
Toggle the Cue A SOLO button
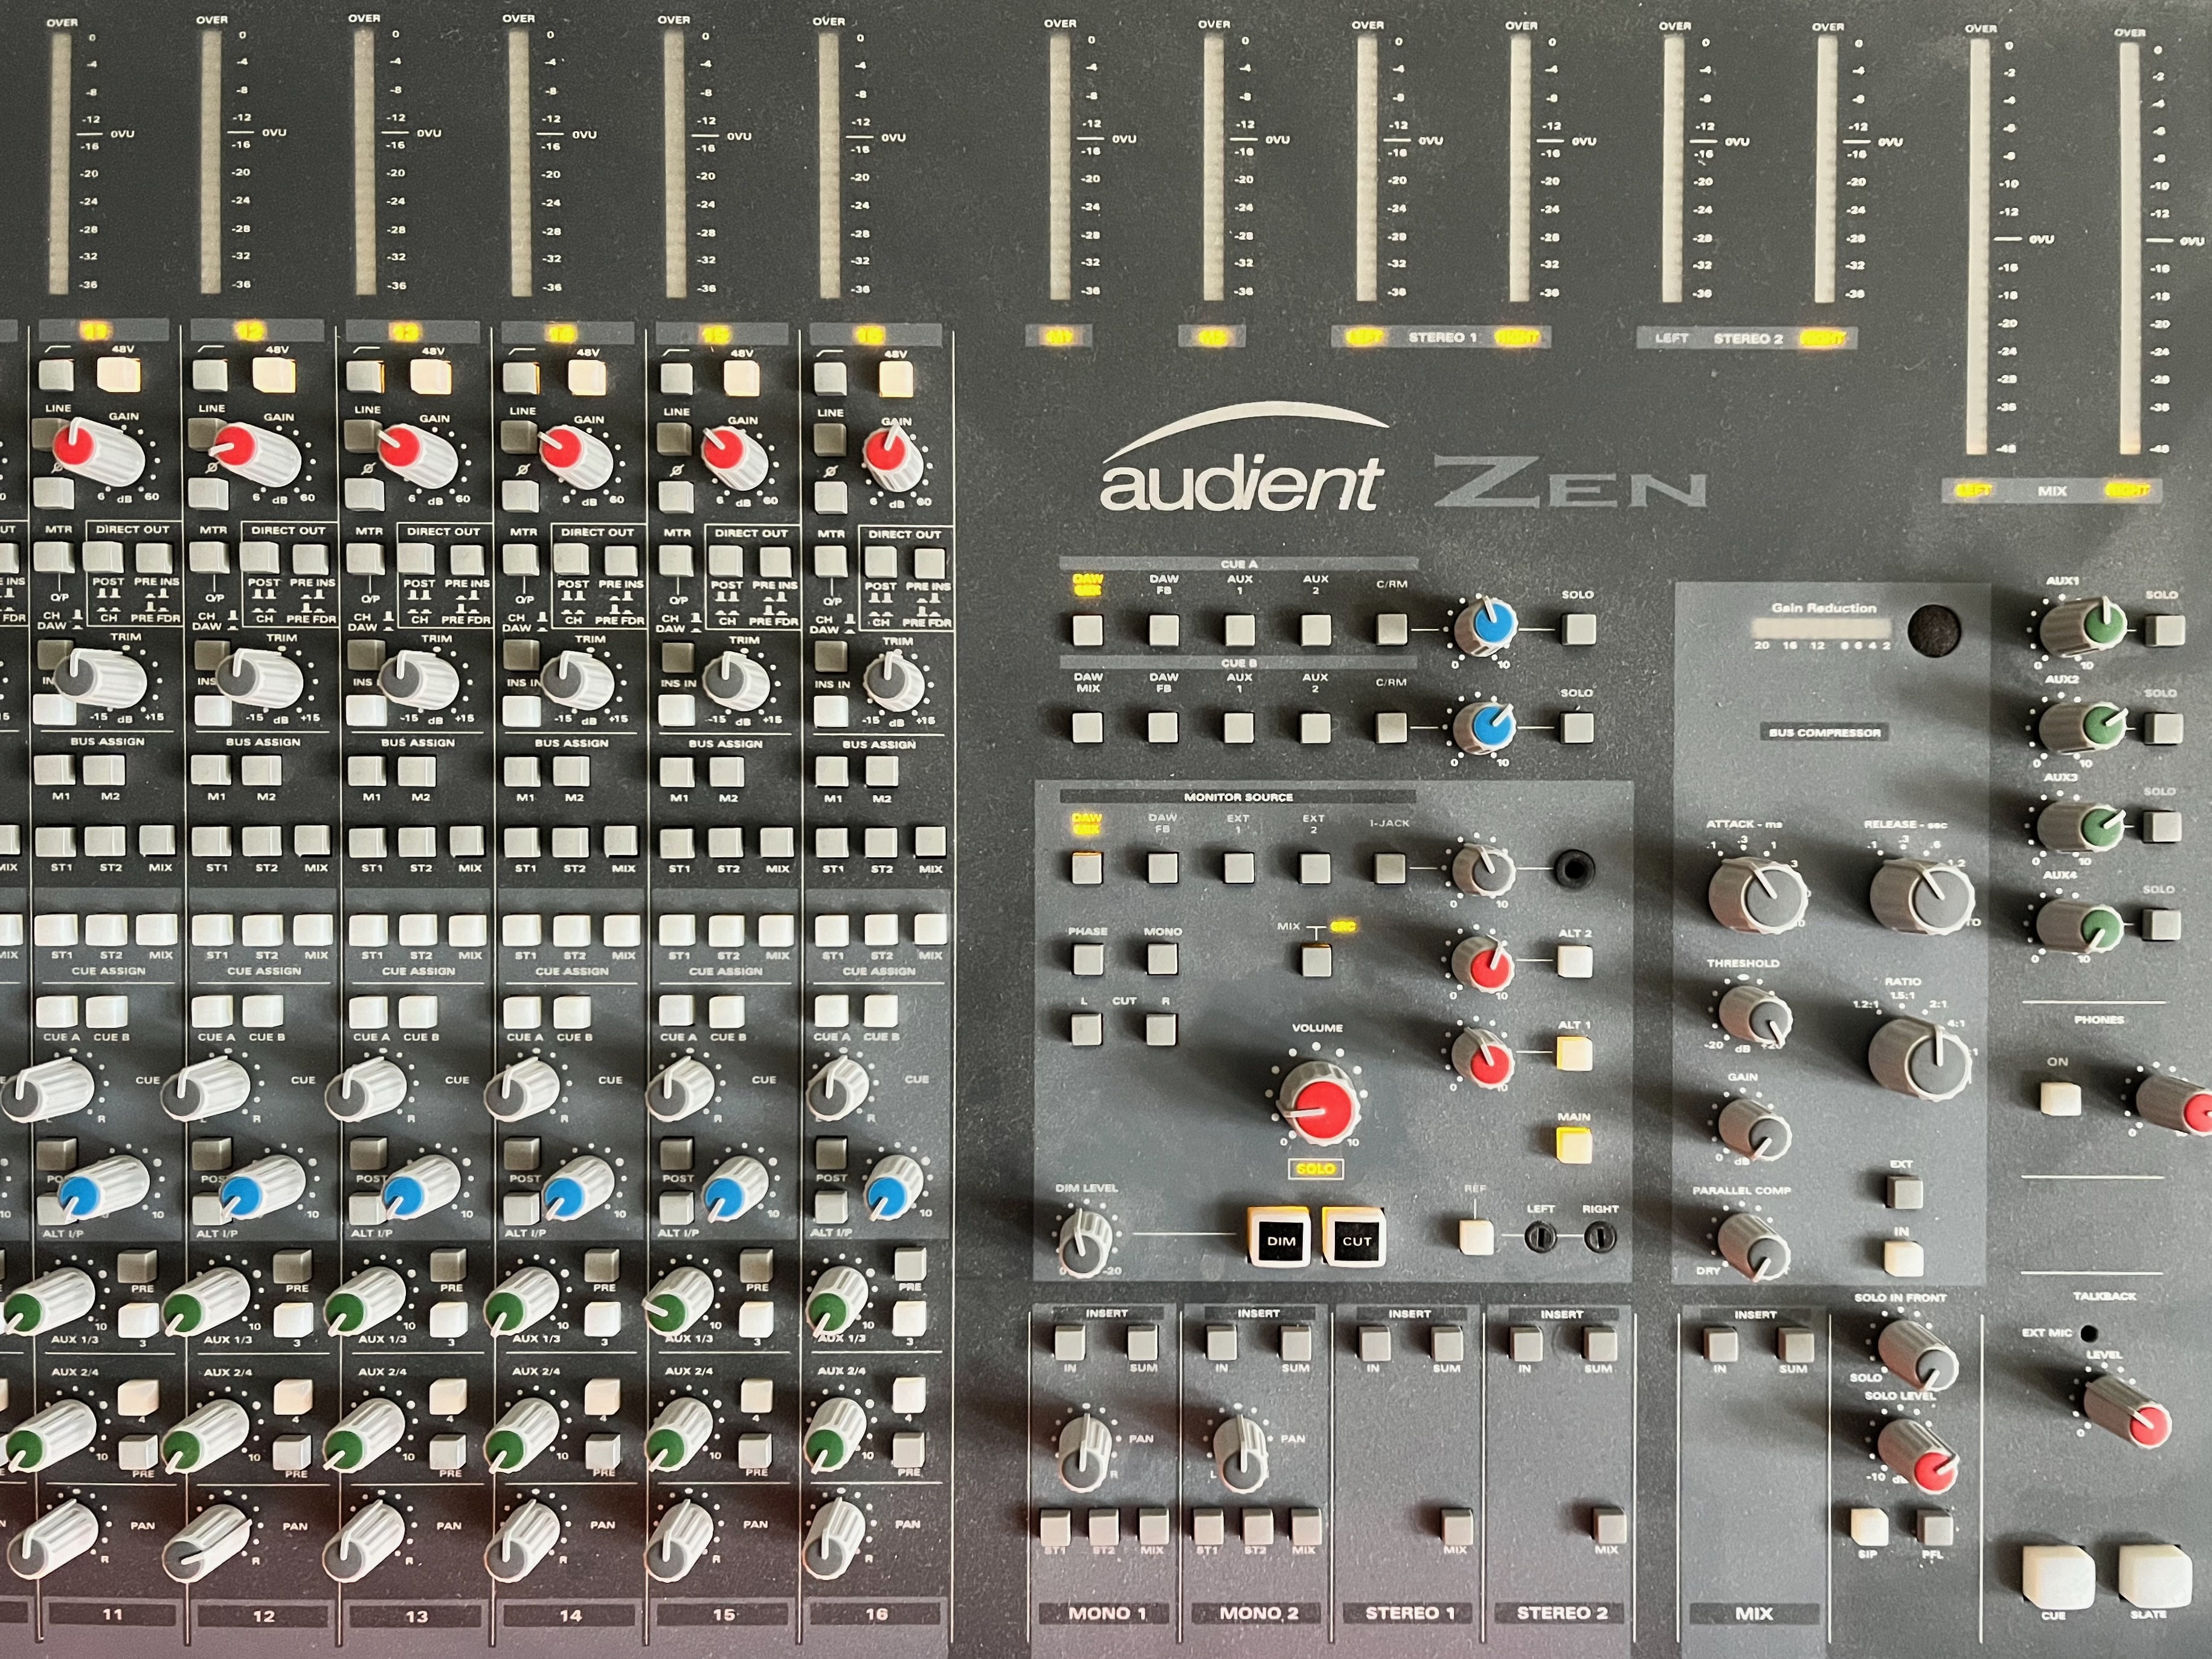1579,628
